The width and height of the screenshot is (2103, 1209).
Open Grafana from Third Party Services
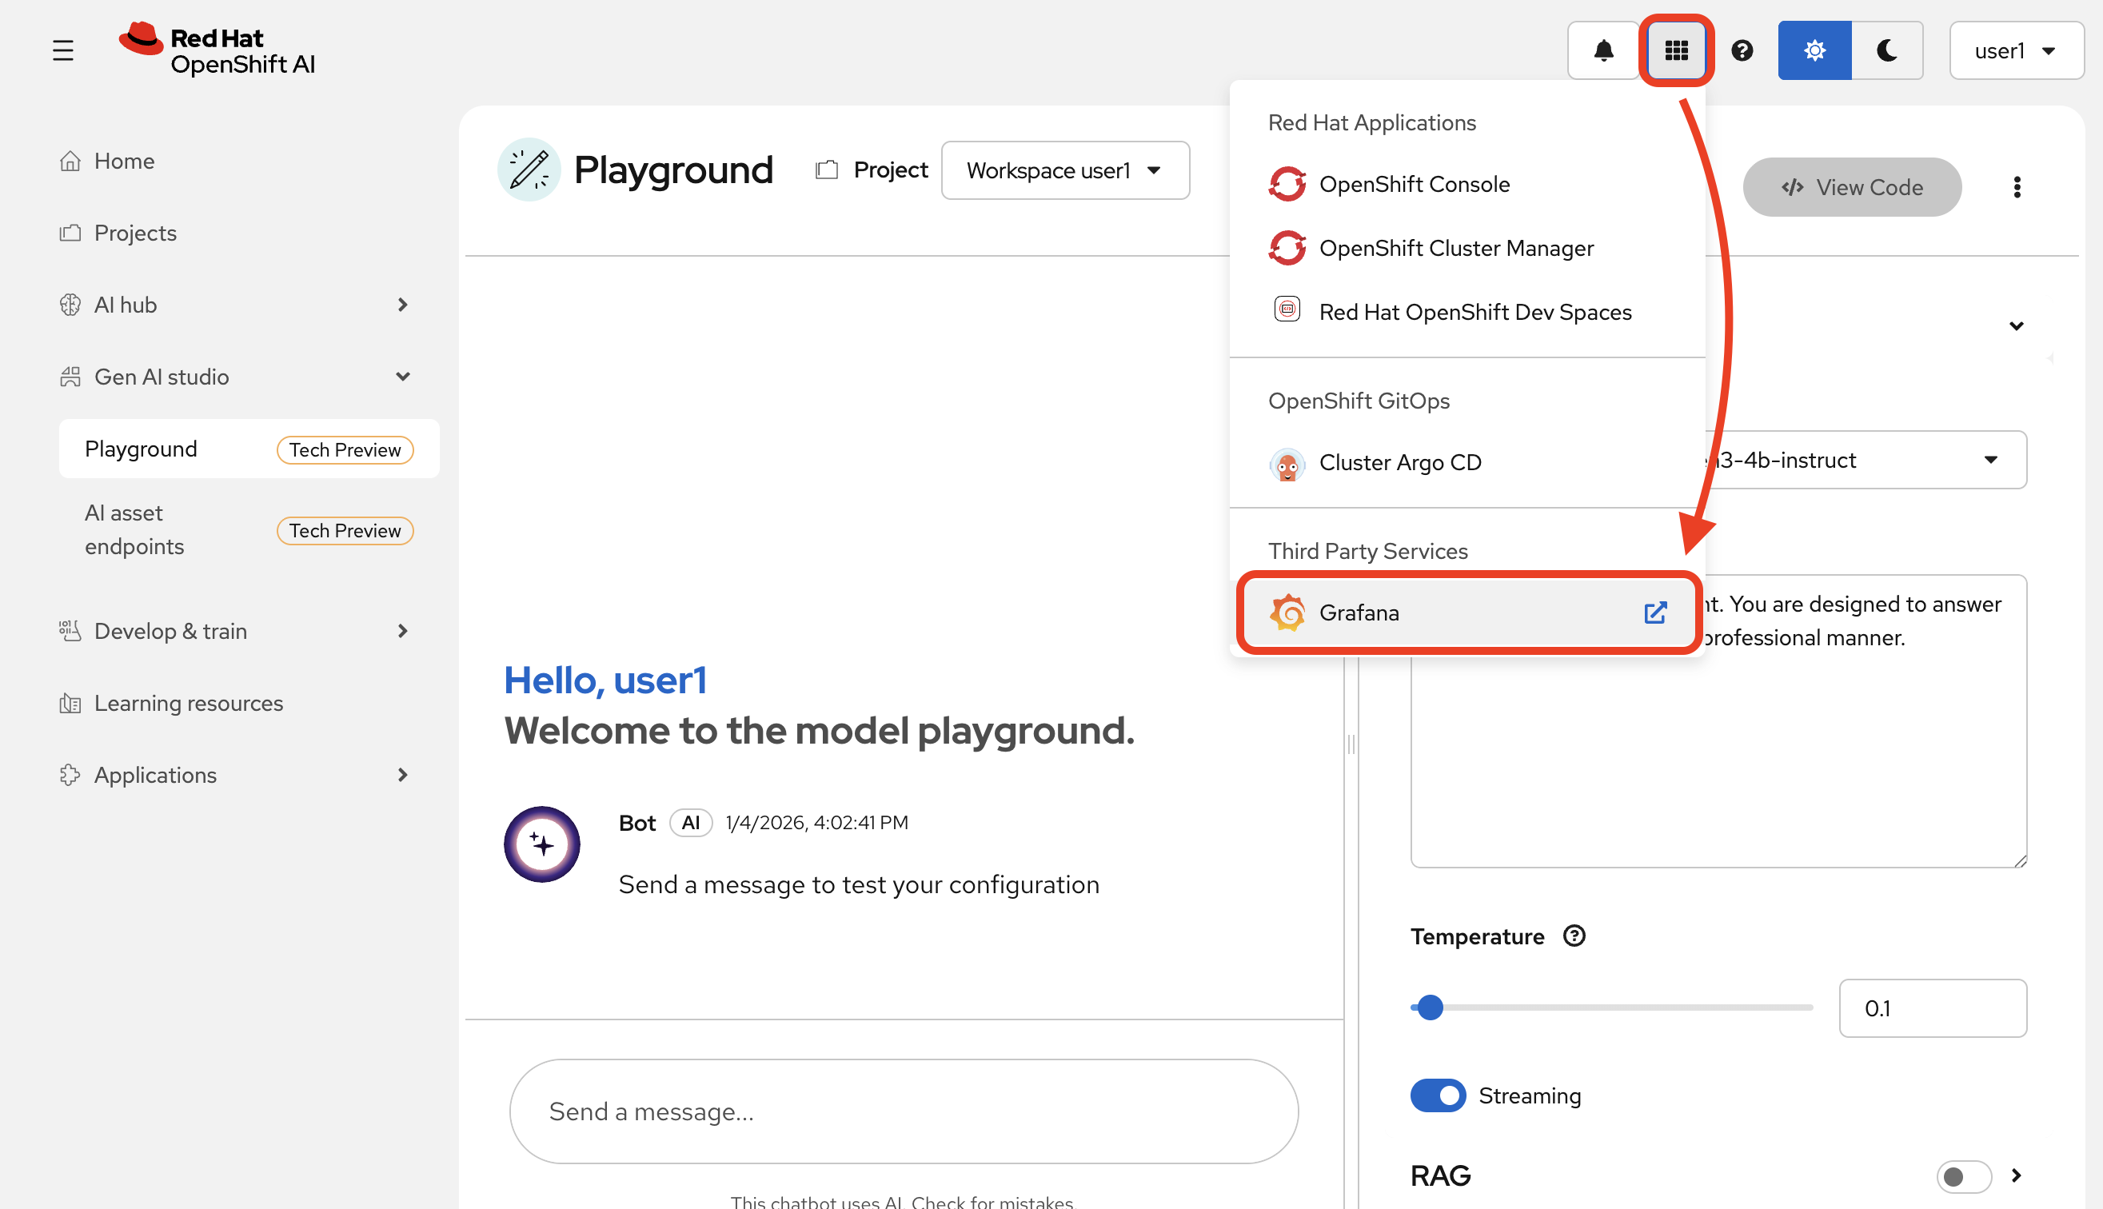click(x=1467, y=612)
